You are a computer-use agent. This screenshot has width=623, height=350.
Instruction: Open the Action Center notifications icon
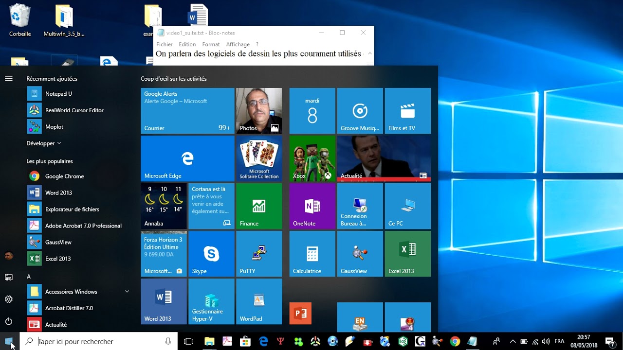609,341
